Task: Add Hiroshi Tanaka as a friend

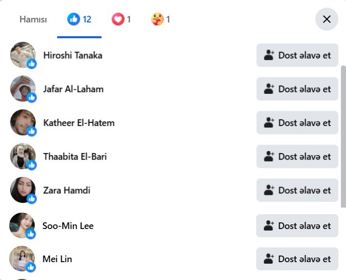Action: coord(297,55)
